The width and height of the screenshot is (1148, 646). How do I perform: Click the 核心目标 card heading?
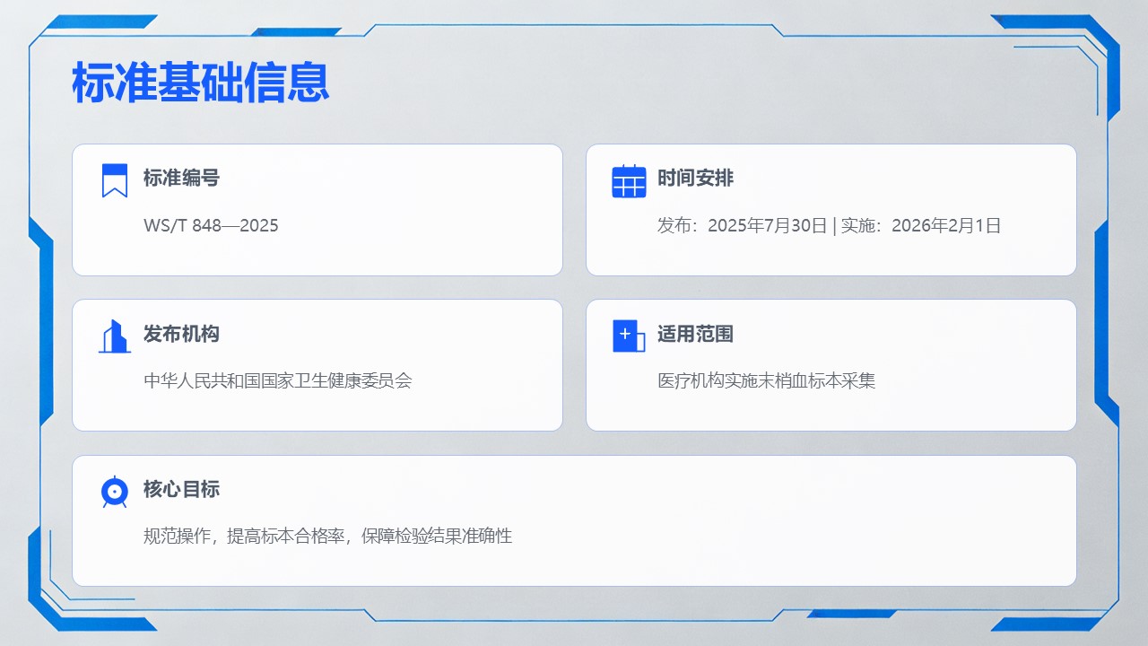pos(181,489)
